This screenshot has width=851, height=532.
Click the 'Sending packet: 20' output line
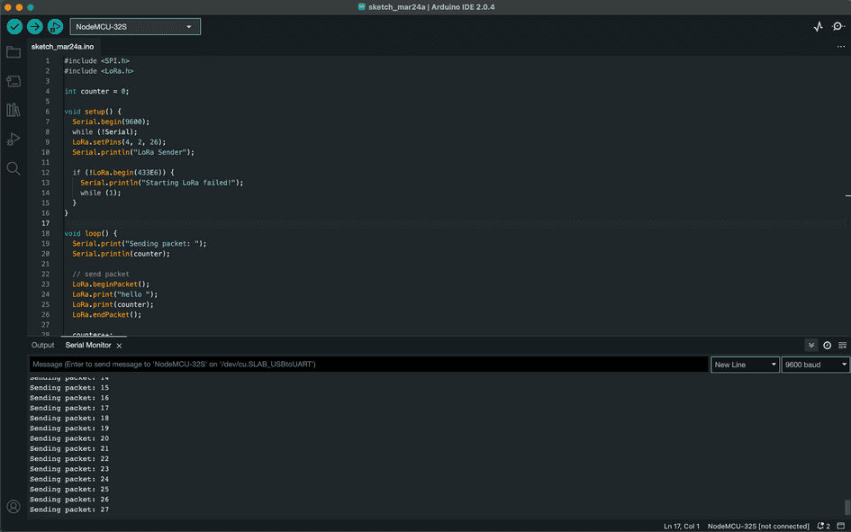(x=69, y=438)
